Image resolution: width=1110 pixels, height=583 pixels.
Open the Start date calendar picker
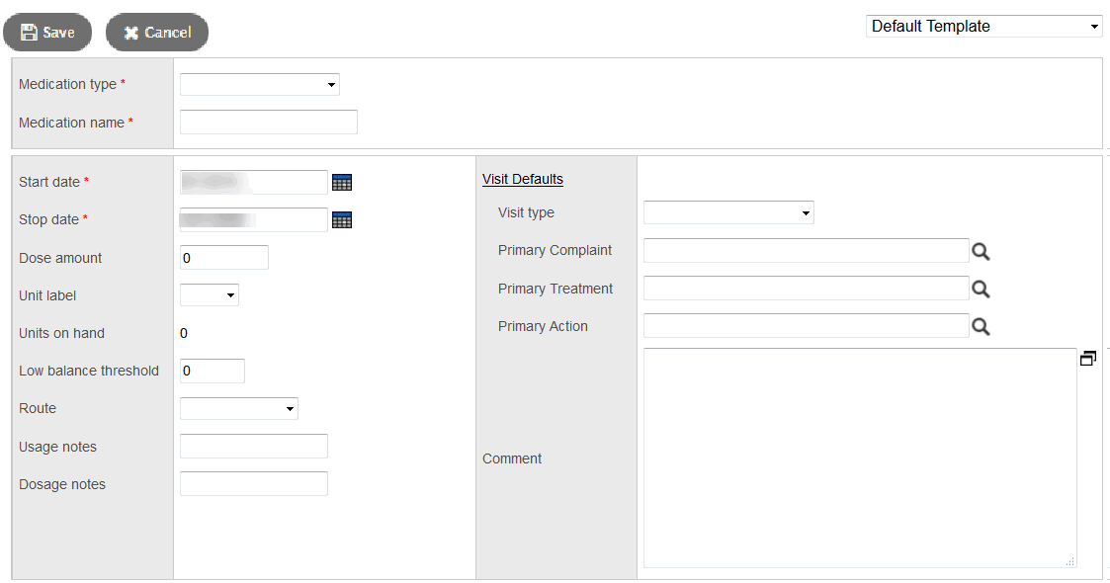coord(342,182)
